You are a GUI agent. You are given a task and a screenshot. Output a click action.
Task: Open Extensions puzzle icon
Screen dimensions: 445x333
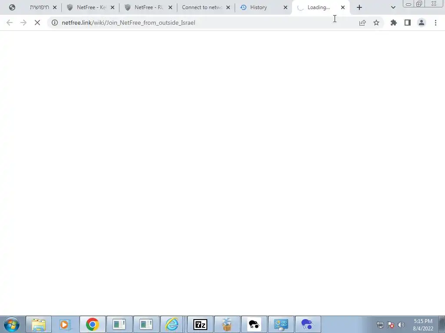click(394, 23)
